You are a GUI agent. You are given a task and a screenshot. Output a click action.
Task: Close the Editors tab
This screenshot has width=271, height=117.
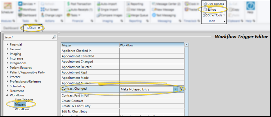click(39, 28)
